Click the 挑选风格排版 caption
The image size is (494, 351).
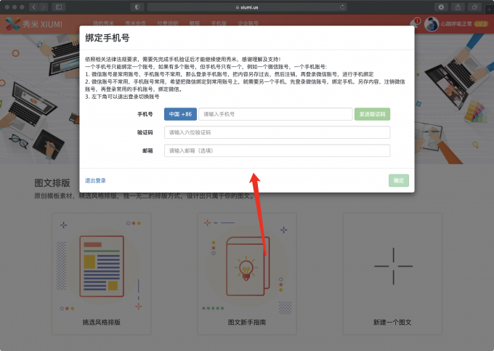click(x=102, y=322)
